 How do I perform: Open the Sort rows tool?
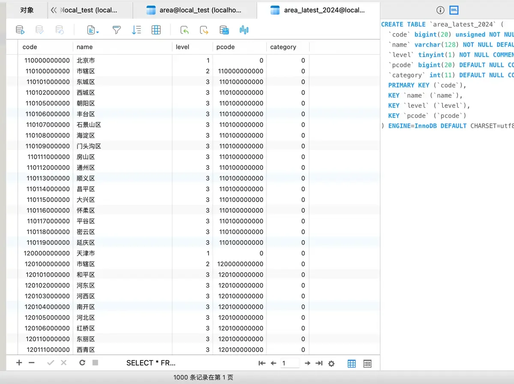[x=136, y=30]
